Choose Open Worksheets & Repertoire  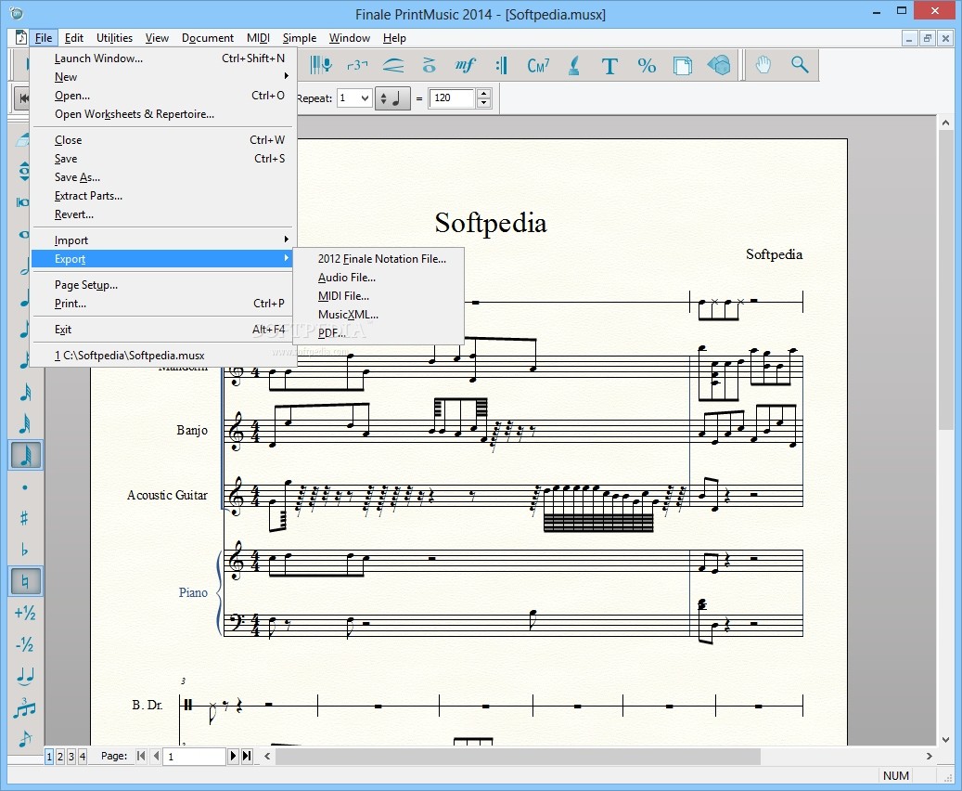point(164,113)
